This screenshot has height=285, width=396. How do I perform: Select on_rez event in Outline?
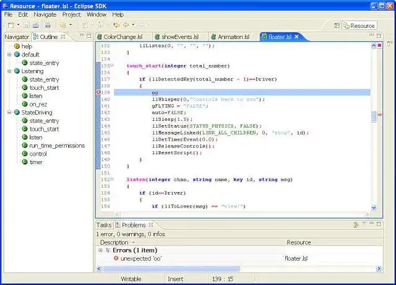tap(38, 104)
